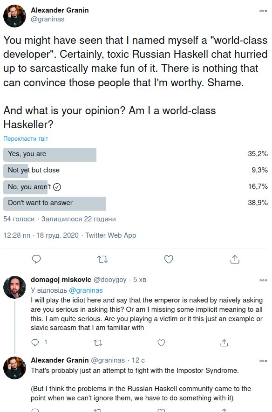This screenshot has height=412, width=272.
Task: Select the 'Yes, you are' poll option
Action: coord(136,155)
